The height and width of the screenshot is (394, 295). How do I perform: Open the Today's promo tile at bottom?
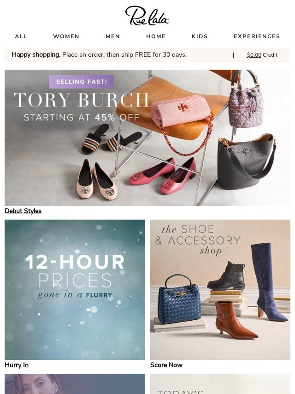coord(220,384)
